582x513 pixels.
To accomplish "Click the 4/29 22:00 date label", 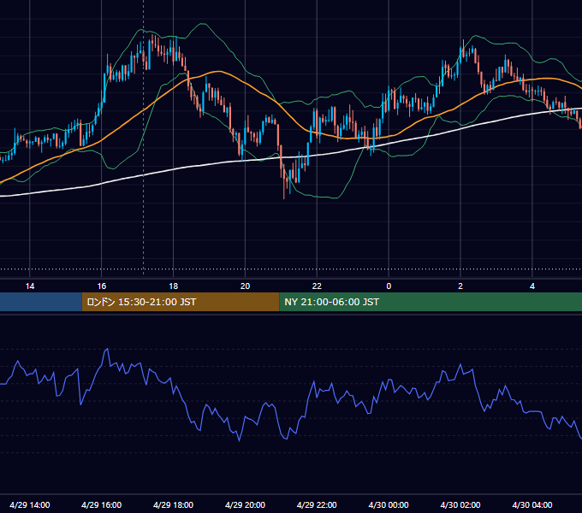I will [317, 504].
